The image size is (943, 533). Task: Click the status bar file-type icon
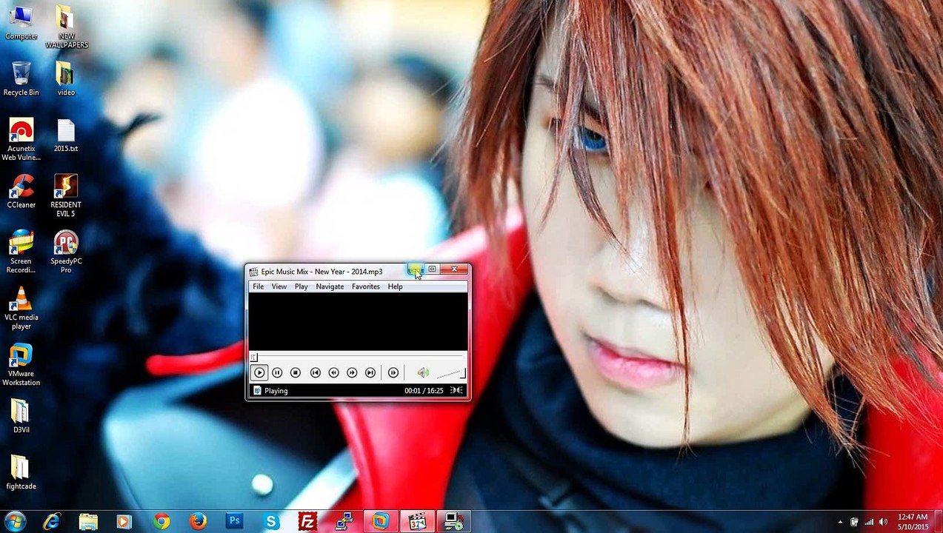pos(256,391)
